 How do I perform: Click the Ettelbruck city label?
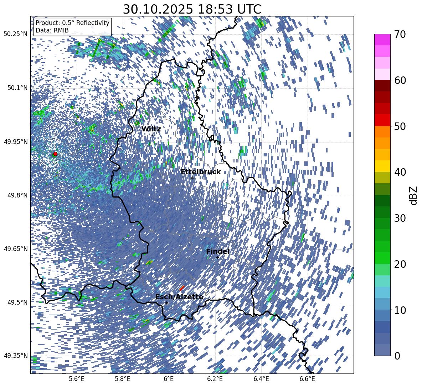point(201,172)
